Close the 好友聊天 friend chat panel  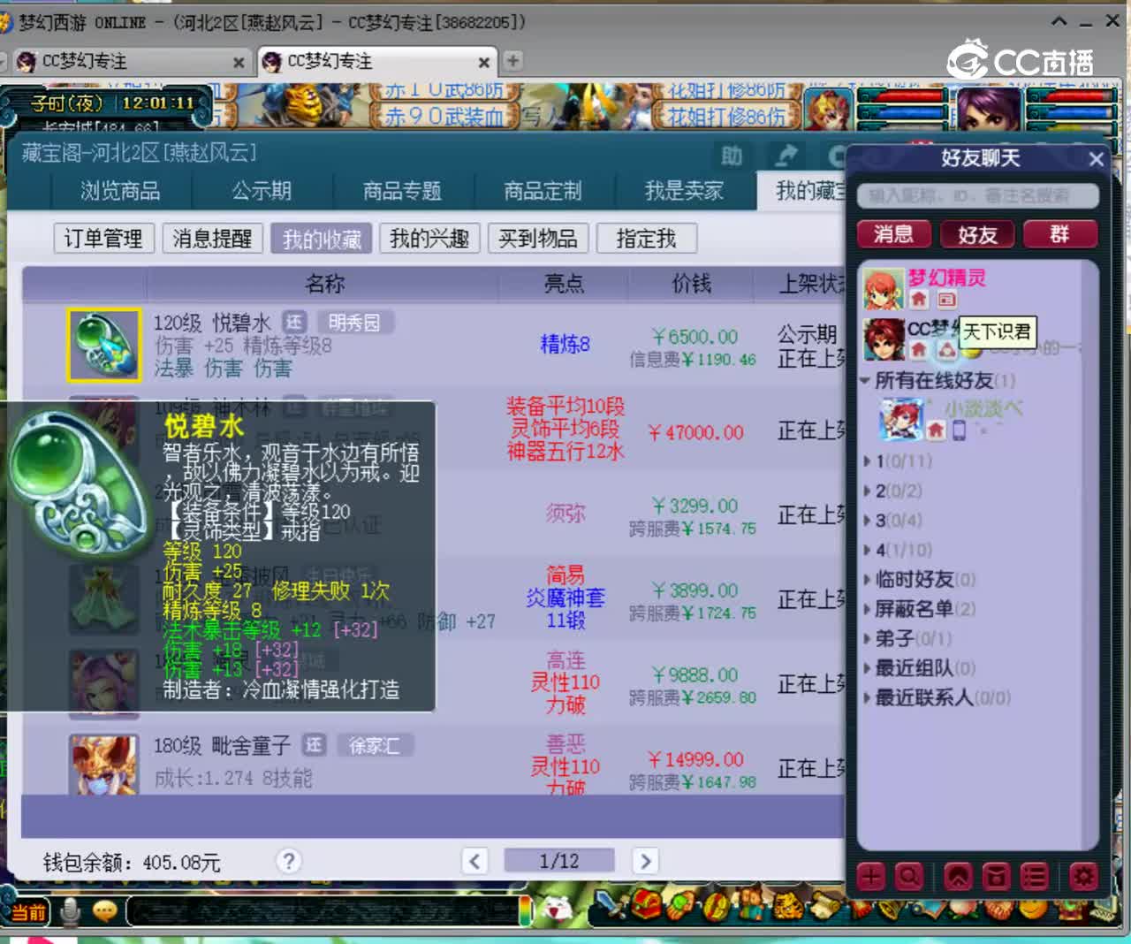[x=1096, y=159]
